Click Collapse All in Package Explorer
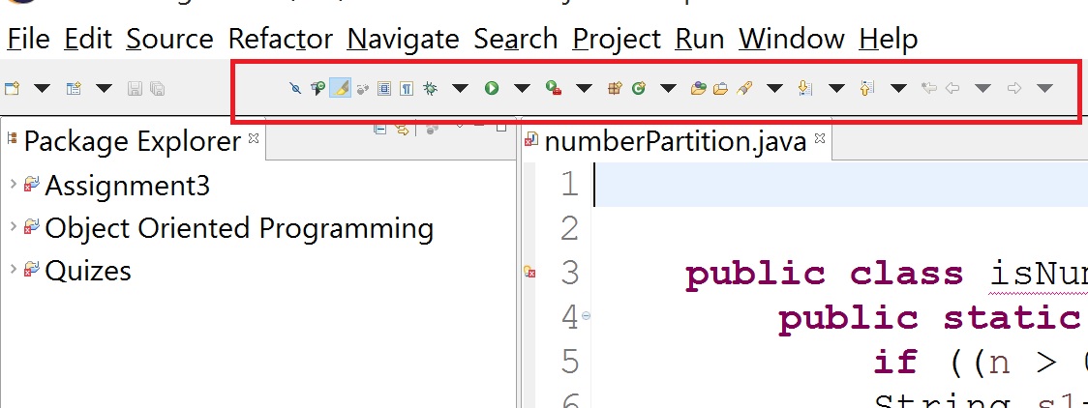This screenshot has width=1088, height=408. (x=379, y=129)
